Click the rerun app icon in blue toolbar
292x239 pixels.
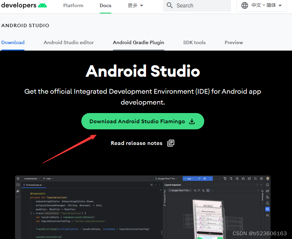[x=199, y=179]
